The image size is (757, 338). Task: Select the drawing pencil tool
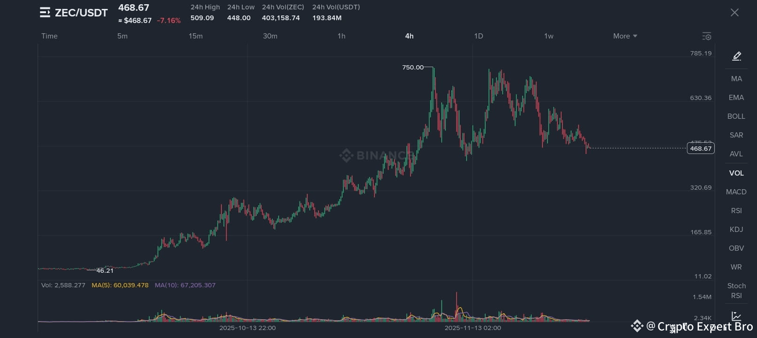[x=736, y=56]
